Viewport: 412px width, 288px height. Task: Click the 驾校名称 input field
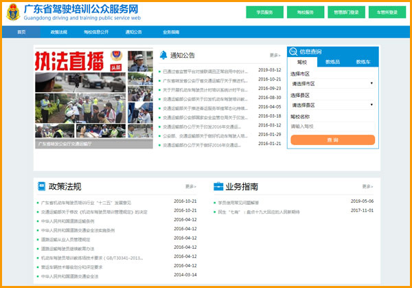tap(332, 126)
